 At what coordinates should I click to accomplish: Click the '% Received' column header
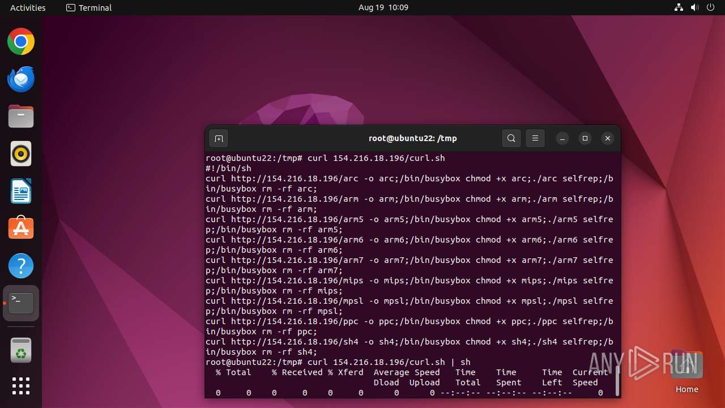point(297,372)
